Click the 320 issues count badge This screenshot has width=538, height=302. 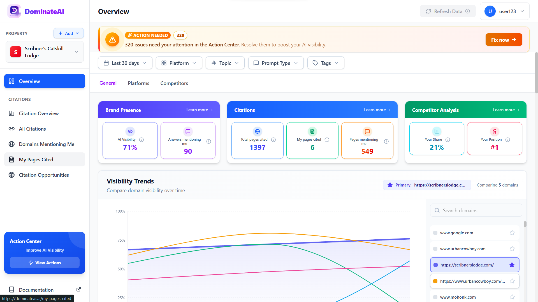(180, 35)
